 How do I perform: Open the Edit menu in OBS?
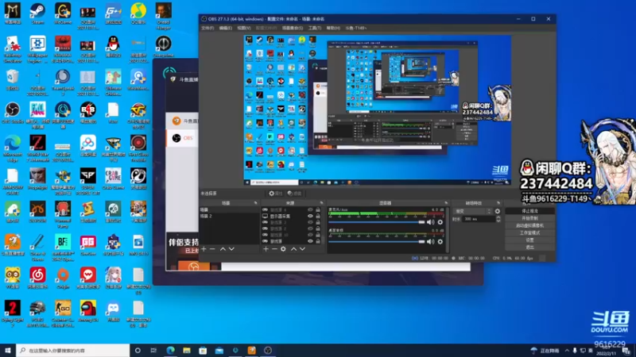[x=226, y=28]
